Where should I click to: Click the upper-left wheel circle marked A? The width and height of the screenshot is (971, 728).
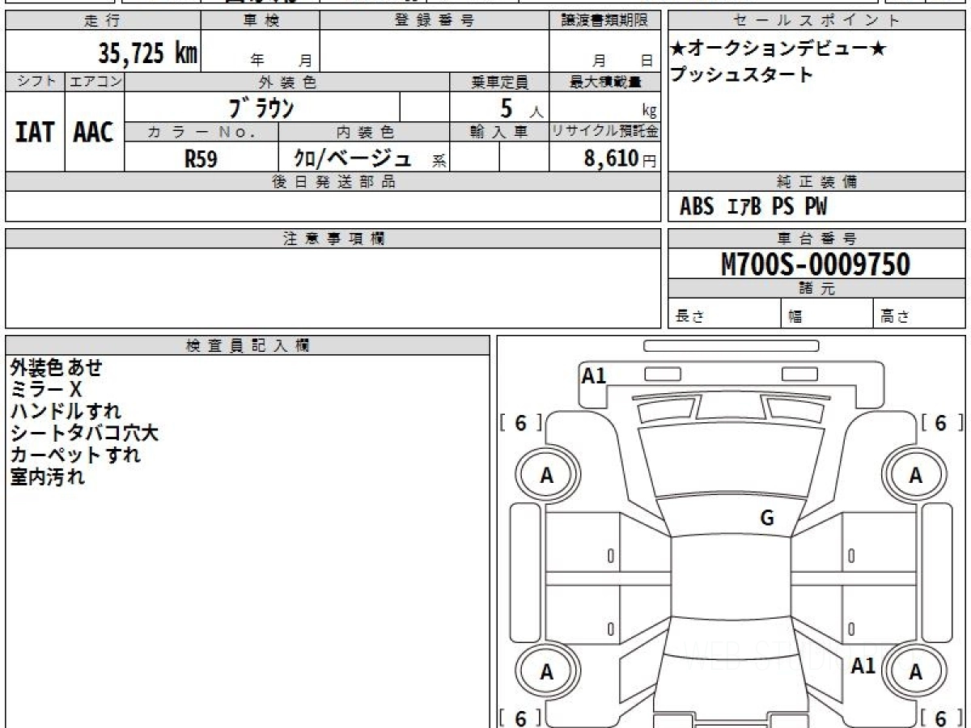point(547,476)
